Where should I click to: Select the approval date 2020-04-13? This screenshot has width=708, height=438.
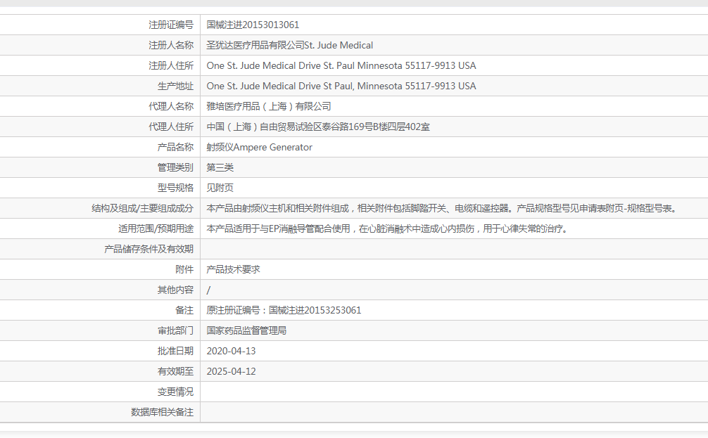tap(229, 350)
